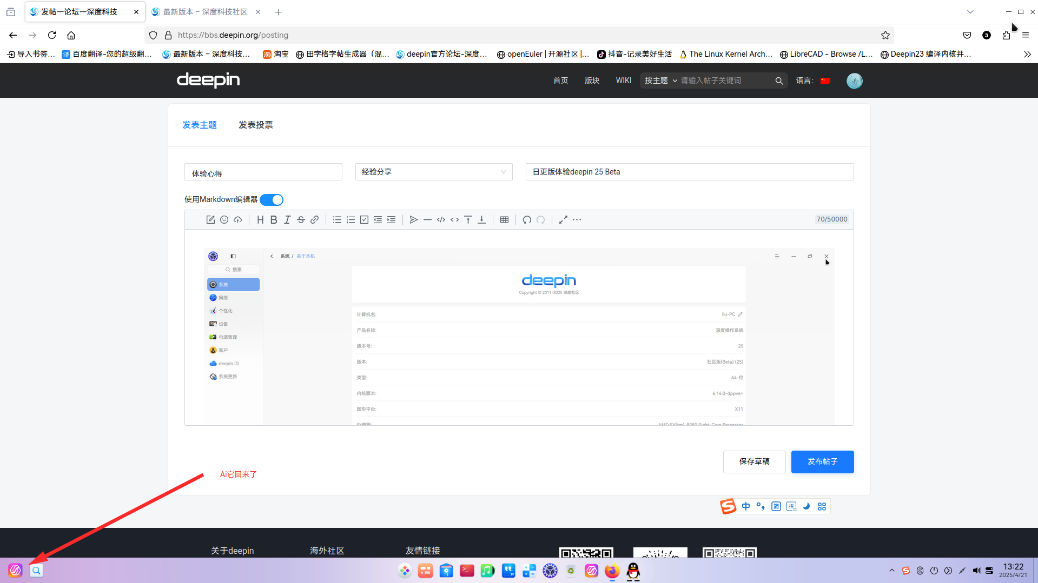
Task: Open the WIKI nav link
Action: coord(624,81)
